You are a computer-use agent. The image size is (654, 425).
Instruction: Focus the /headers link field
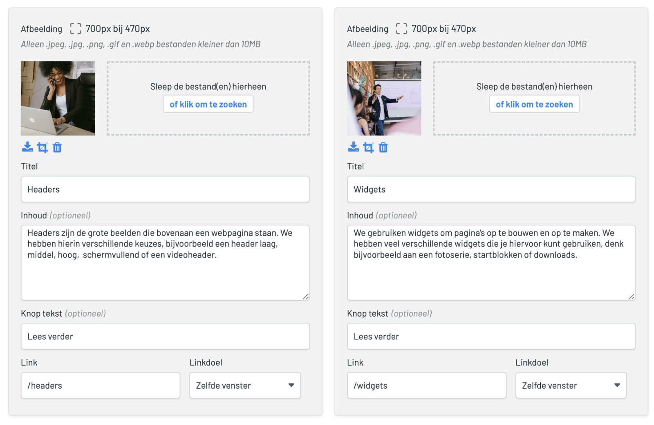pos(101,385)
